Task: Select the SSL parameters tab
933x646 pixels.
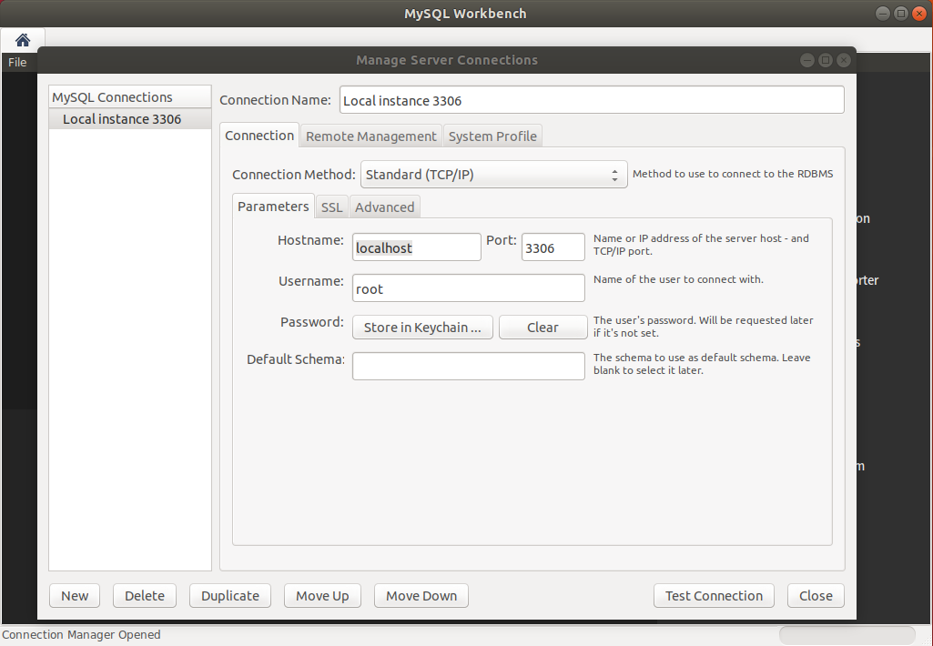Action: (x=331, y=207)
